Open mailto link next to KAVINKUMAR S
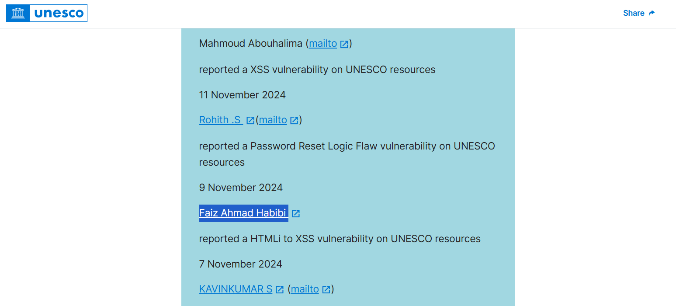This screenshot has height=306, width=676. click(x=305, y=289)
